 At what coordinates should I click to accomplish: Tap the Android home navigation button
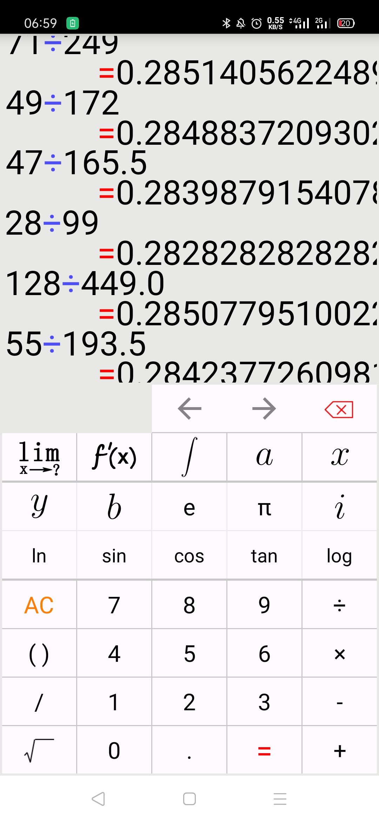pyautogui.click(x=189, y=799)
